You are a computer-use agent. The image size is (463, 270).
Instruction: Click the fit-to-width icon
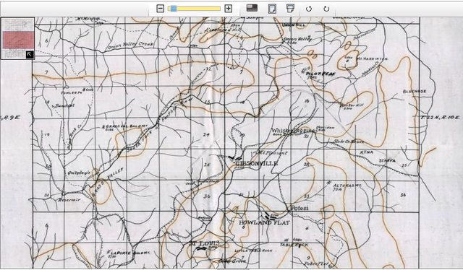tap(290, 8)
